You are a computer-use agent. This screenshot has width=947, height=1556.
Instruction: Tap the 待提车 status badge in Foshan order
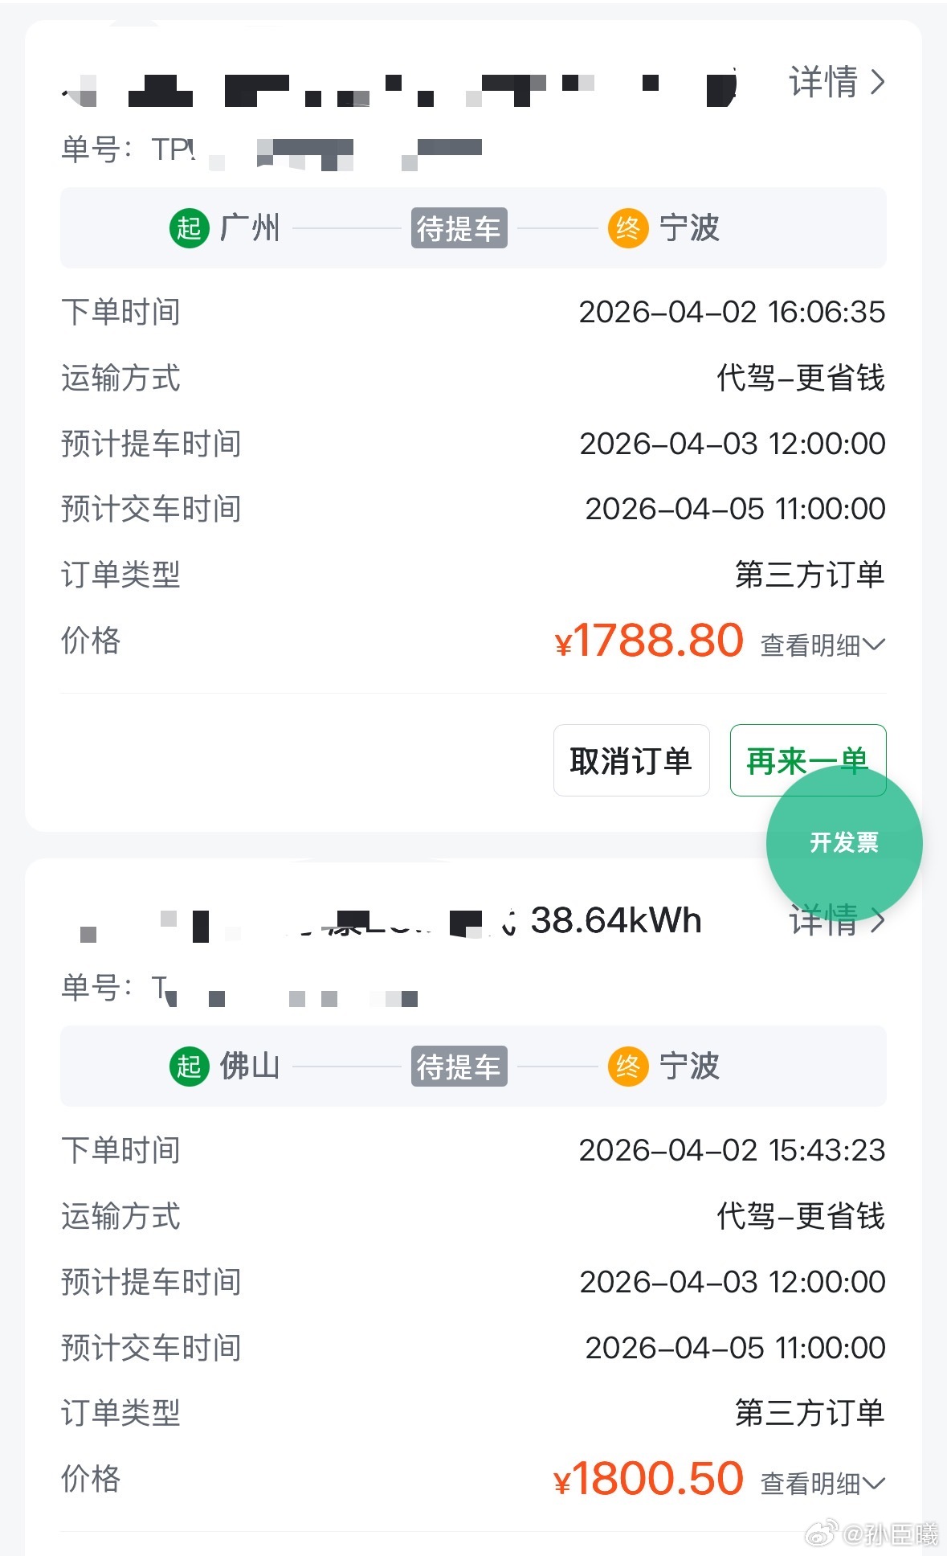459,1067
